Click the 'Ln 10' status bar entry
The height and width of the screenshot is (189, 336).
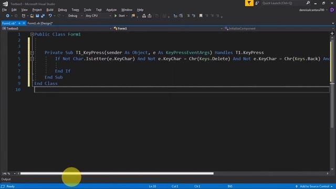point(152,186)
